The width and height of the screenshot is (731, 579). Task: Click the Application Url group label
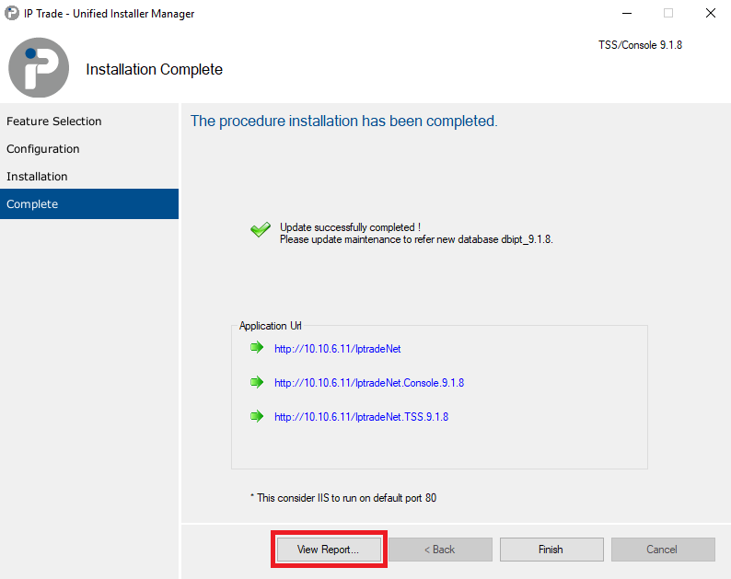[271, 326]
